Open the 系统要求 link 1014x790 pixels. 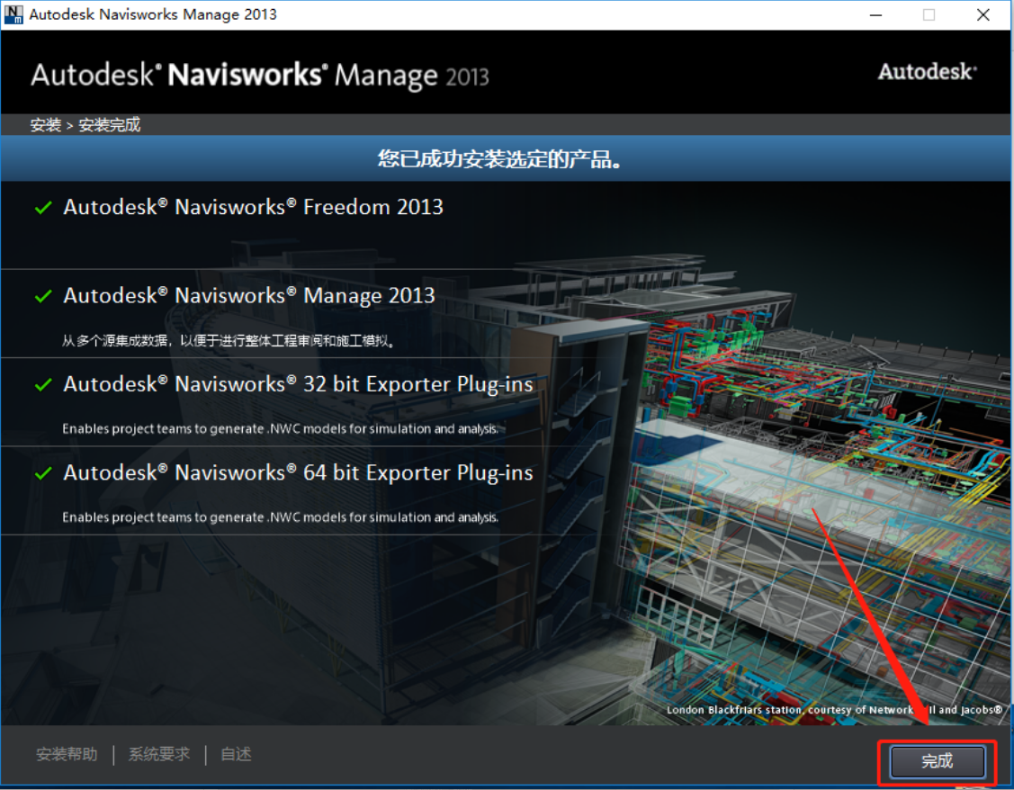click(159, 754)
